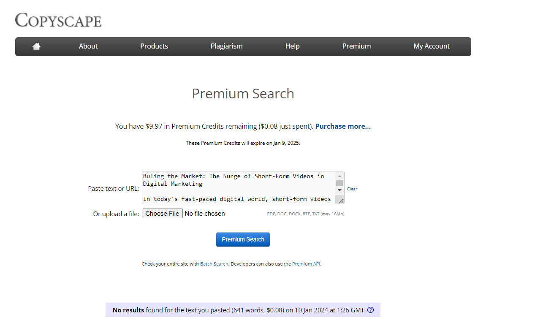The image size is (535, 328).
Task: Click the Copyscape logo
Action: (58, 20)
